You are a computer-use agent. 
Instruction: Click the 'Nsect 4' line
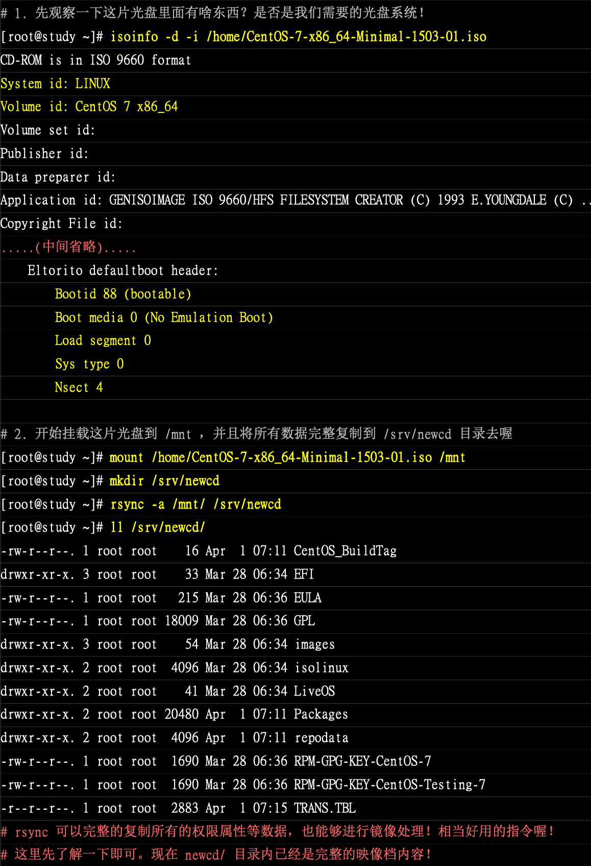pyautogui.click(x=79, y=388)
